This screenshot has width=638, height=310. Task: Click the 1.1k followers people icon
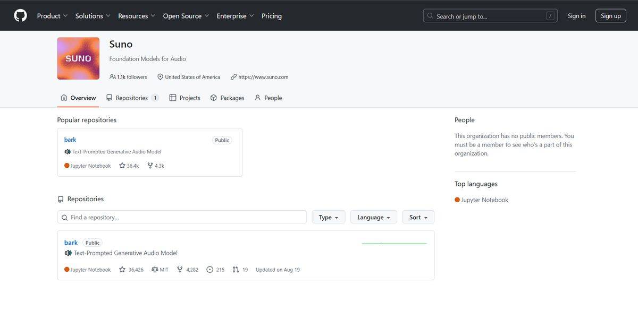[113, 77]
